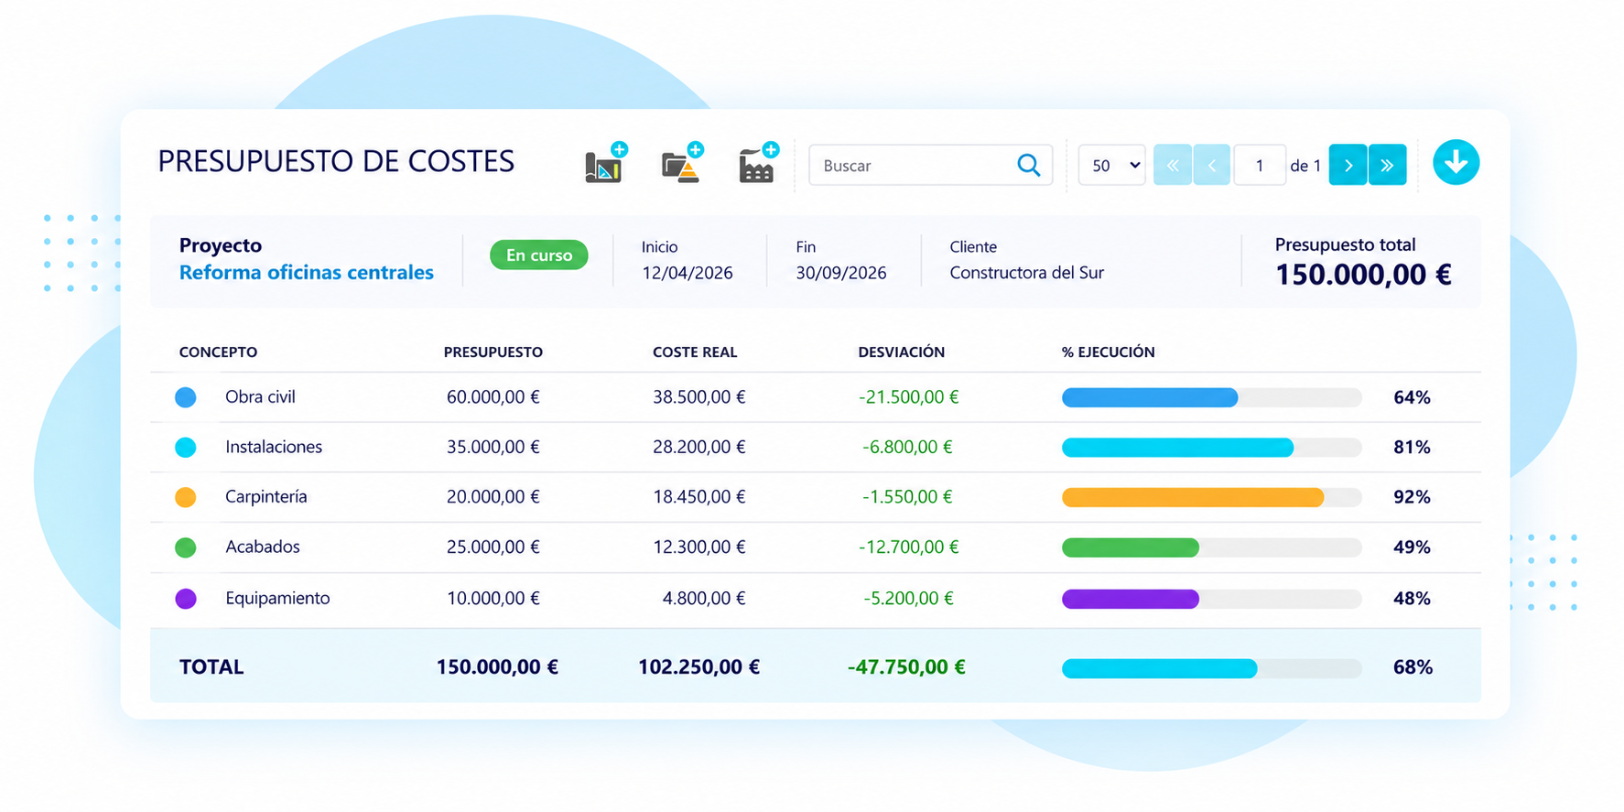Click the En curso status badge
This screenshot has width=1624, height=812.
pyautogui.click(x=539, y=255)
